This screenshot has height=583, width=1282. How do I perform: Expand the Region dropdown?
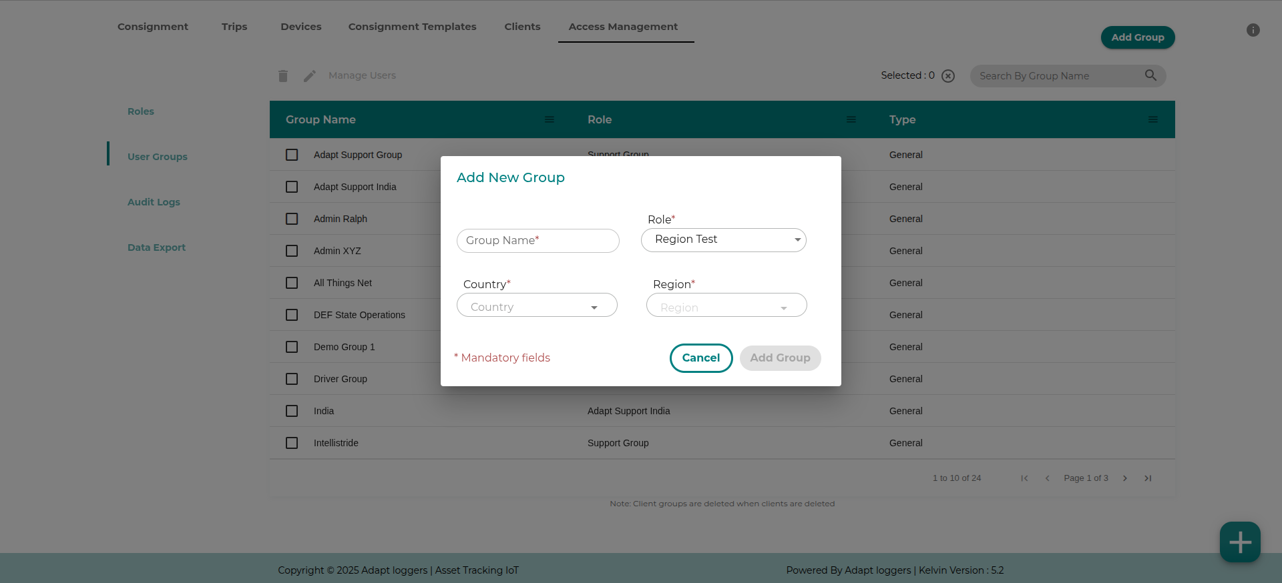(x=726, y=305)
